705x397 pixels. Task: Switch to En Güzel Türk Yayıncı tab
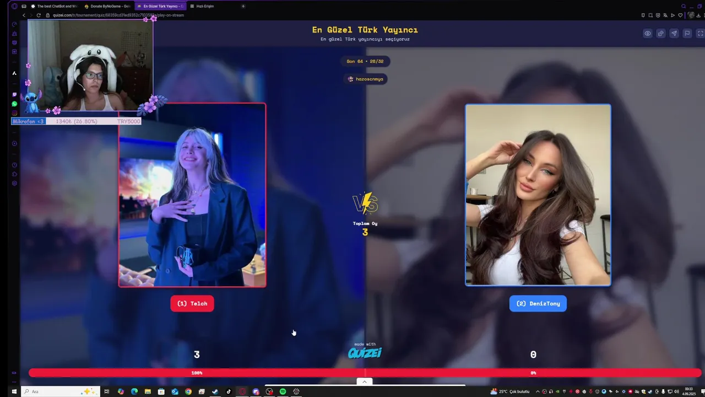160,6
